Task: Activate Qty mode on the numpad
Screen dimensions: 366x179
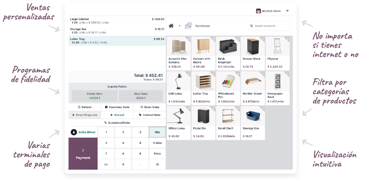Action: (157, 132)
